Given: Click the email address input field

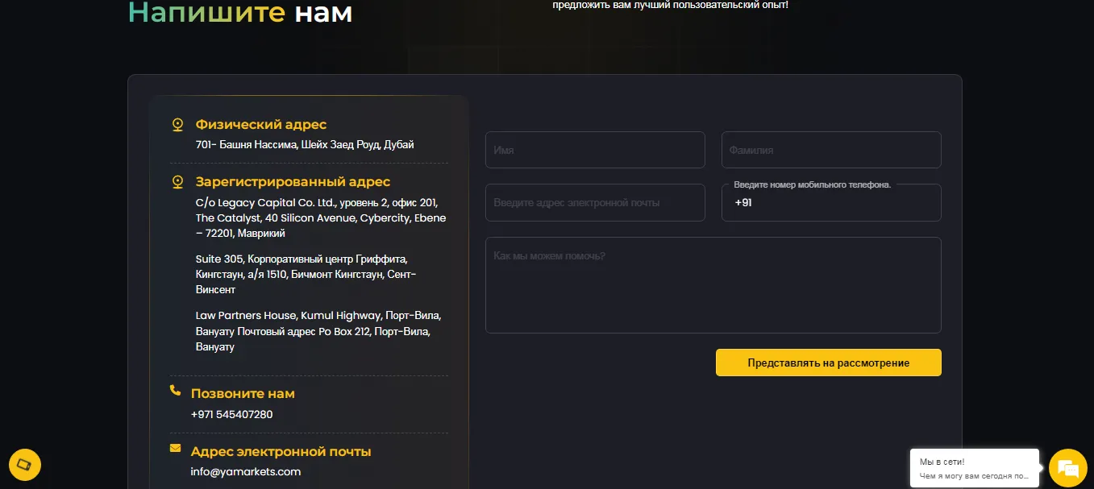Looking at the screenshot, I should (x=595, y=202).
